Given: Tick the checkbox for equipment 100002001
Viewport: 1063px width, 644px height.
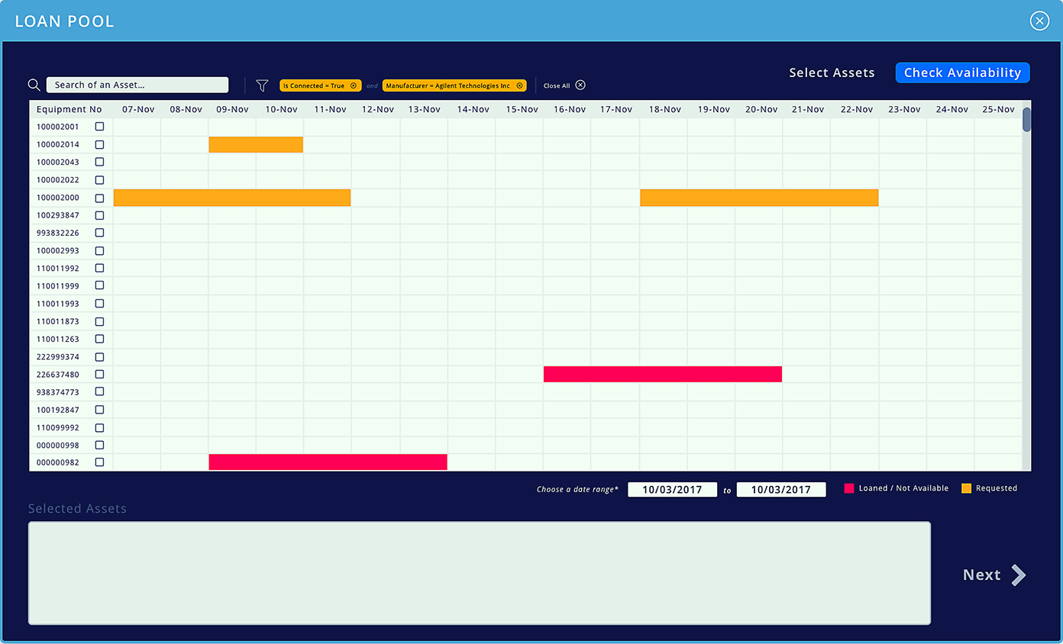Looking at the screenshot, I should 99,127.
